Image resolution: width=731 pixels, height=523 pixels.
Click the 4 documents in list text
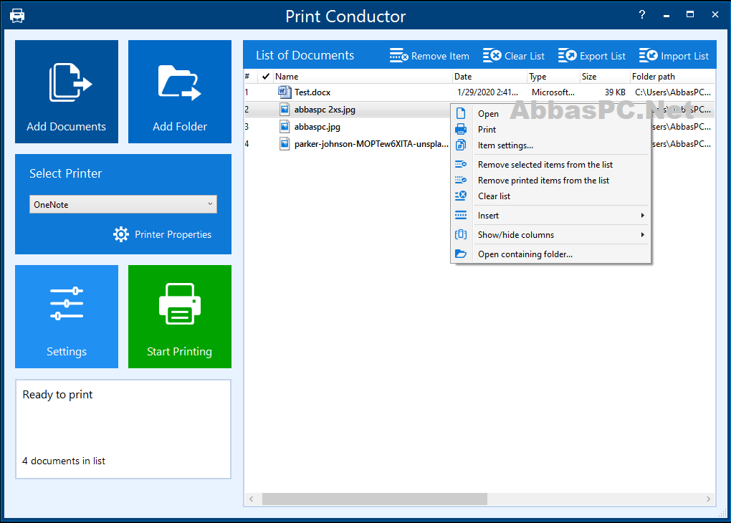click(x=64, y=461)
